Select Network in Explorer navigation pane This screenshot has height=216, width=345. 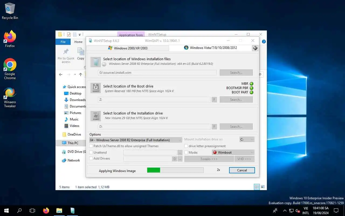tap(71, 160)
